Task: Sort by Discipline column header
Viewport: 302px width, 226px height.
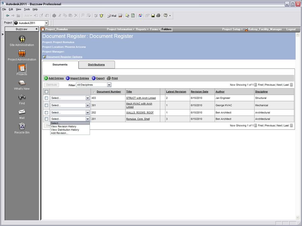Action: 261,92
